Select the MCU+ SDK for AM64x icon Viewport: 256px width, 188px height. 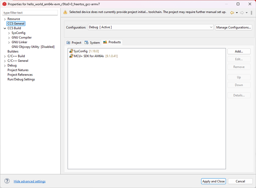pyautogui.click(x=71, y=56)
